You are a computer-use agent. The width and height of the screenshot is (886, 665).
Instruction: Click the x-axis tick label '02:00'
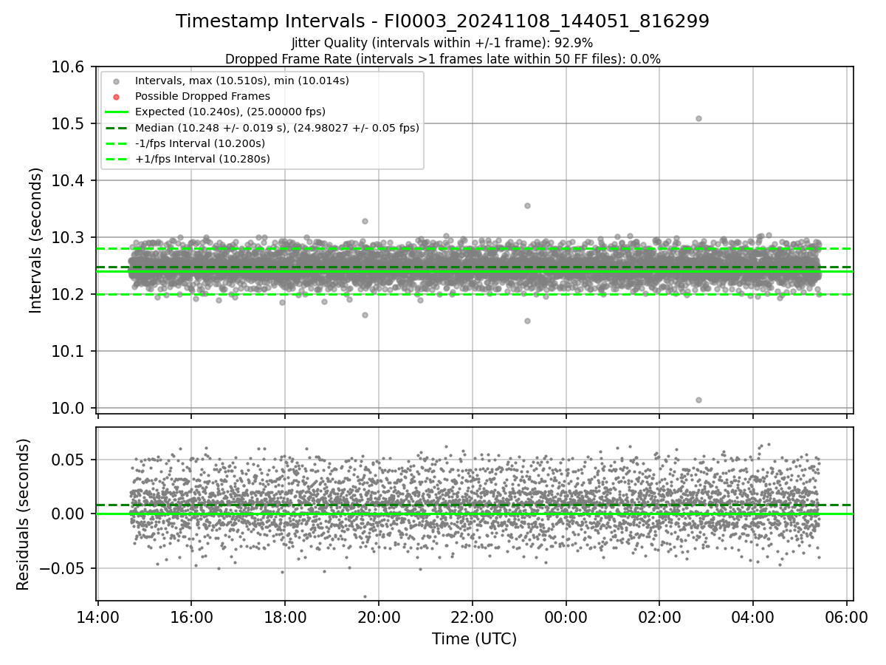(659, 615)
